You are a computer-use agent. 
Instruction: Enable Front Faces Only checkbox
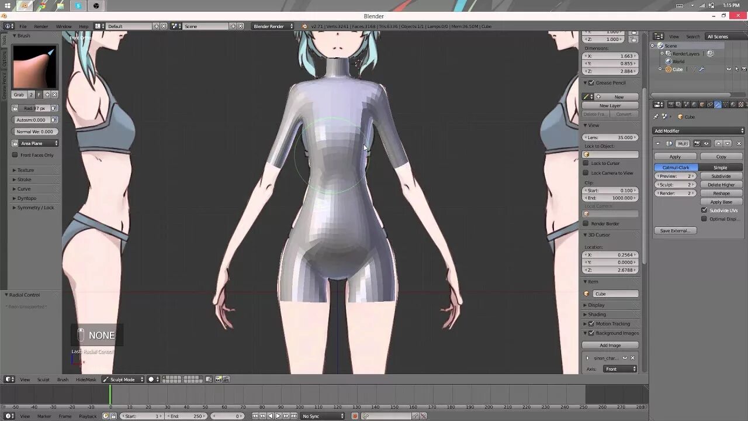click(15, 155)
